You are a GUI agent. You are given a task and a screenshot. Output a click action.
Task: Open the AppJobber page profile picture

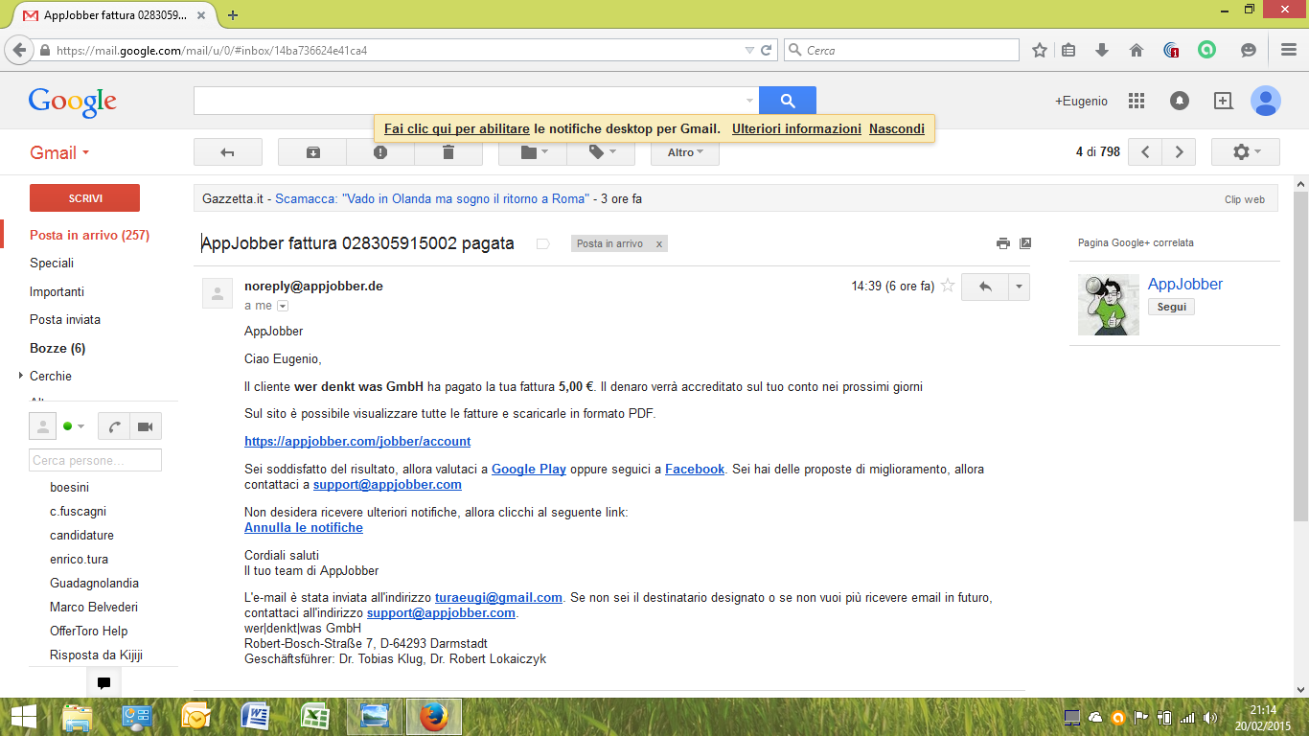point(1109,305)
